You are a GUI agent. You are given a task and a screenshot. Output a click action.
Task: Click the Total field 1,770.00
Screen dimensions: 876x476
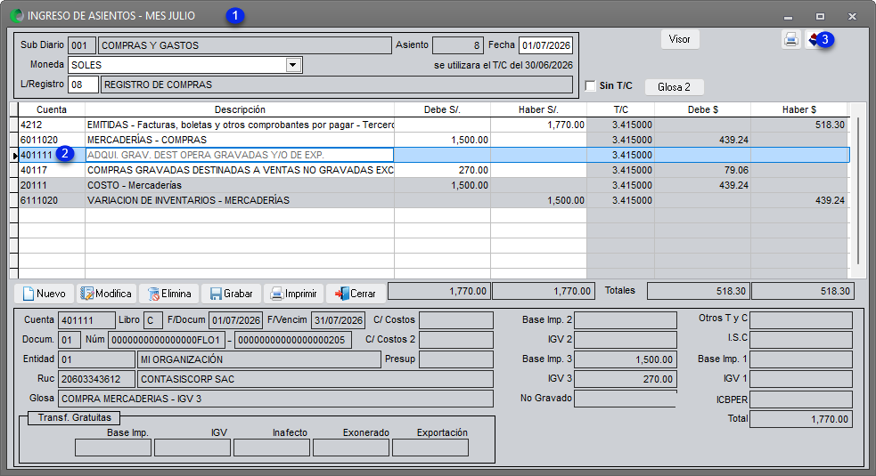tap(801, 419)
